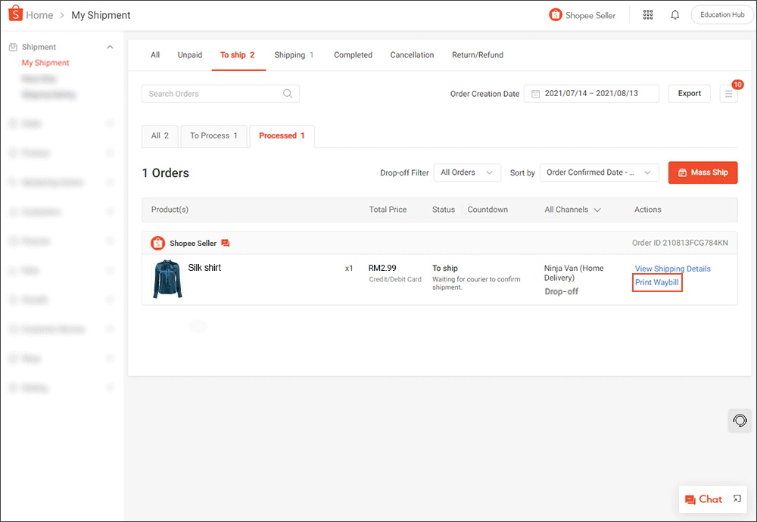Click the magnifier icon in Search Orders
757x522 pixels.
[x=288, y=93]
